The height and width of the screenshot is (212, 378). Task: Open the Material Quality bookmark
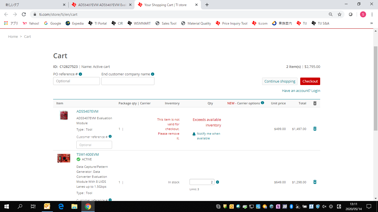196,23
